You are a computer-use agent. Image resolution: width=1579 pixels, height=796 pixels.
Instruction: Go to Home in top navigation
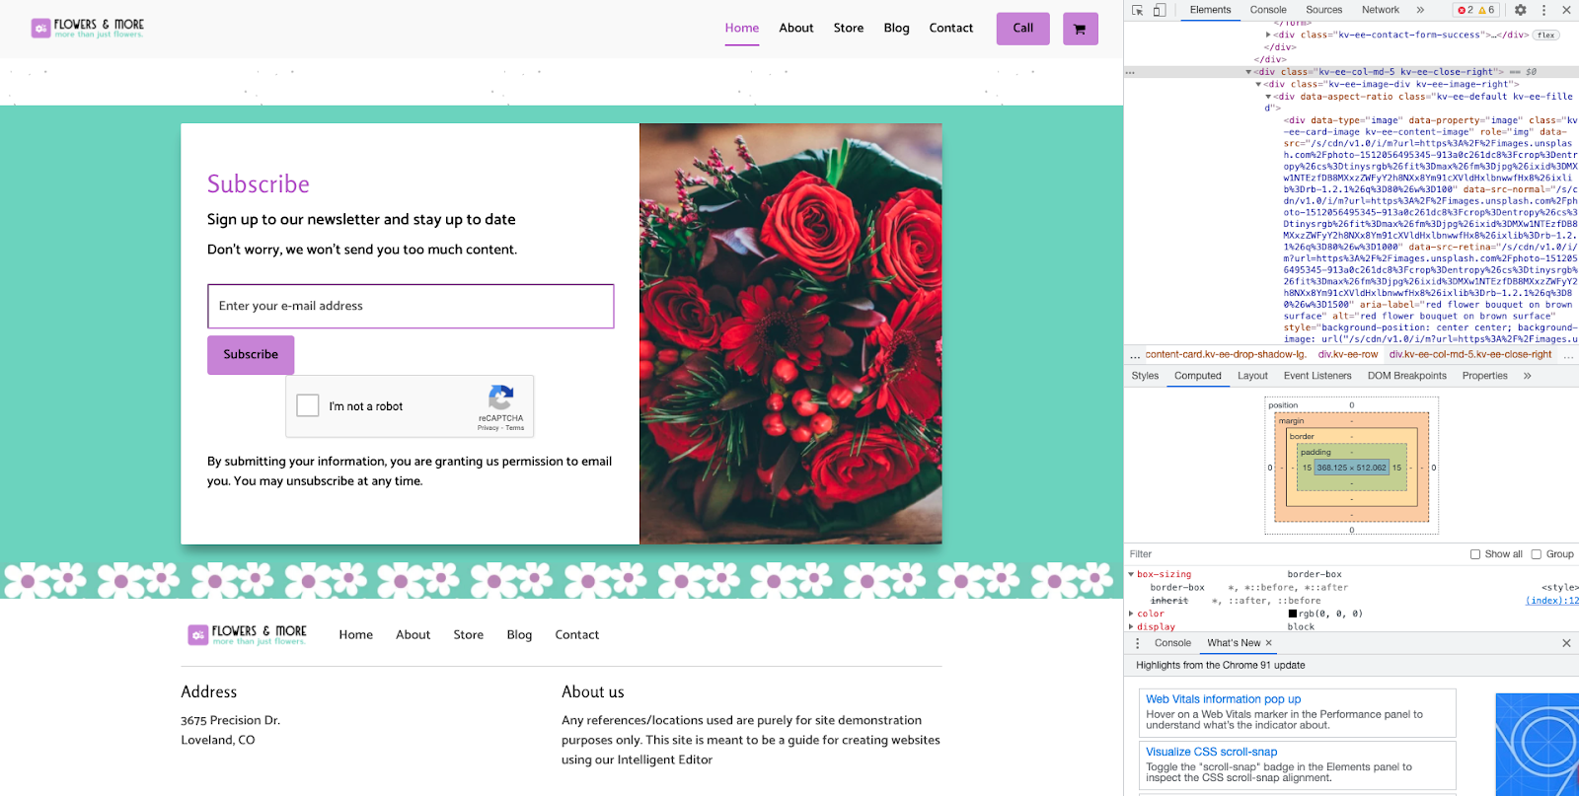point(742,29)
